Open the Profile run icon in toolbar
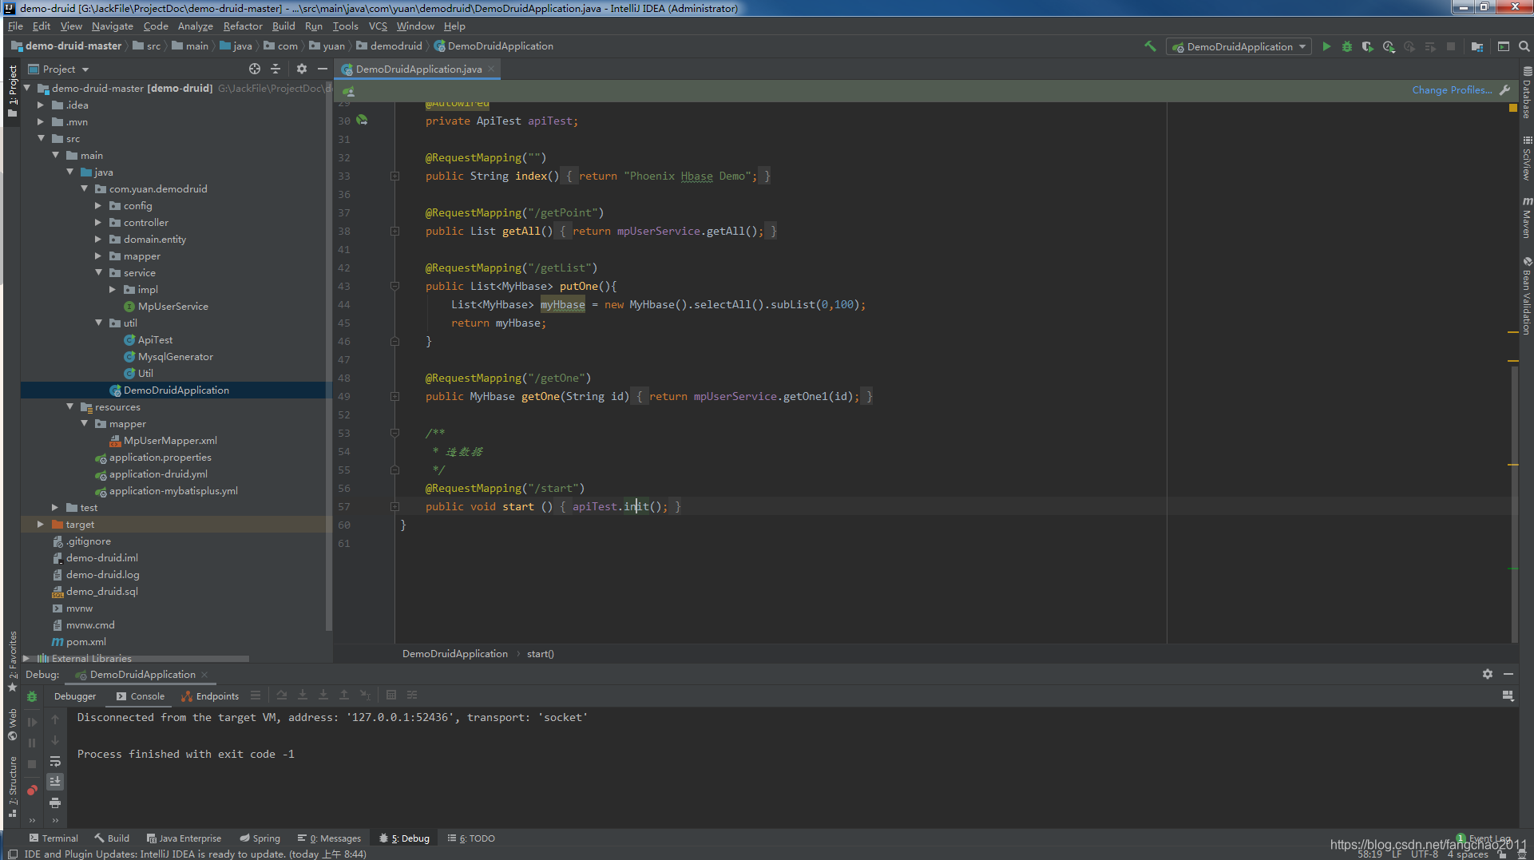 pyautogui.click(x=1389, y=46)
